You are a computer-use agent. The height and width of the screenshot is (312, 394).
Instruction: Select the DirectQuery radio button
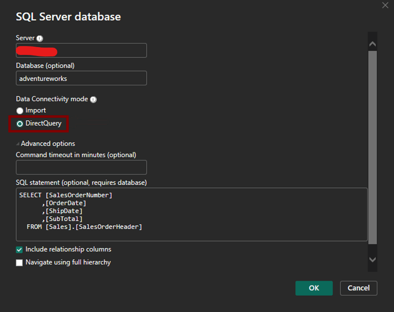pos(20,124)
